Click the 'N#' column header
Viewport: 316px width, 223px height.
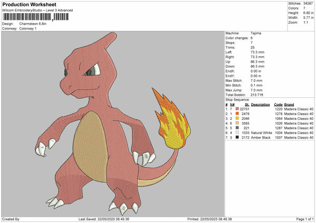tap(232, 105)
